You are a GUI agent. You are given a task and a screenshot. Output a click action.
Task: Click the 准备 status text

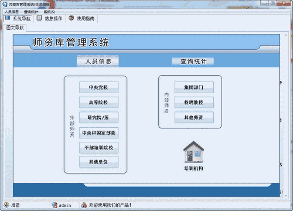pyautogui.click(x=15, y=205)
